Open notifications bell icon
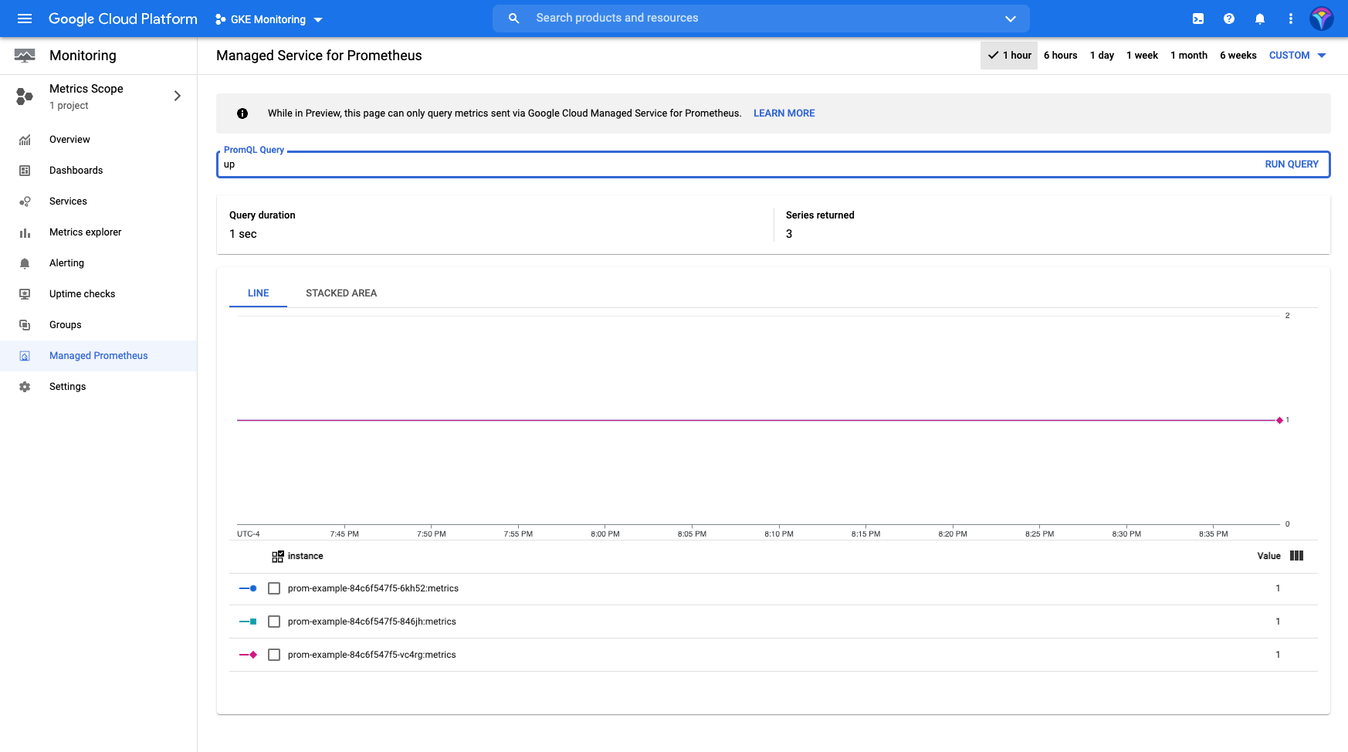1348x752 pixels. tap(1260, 19)
